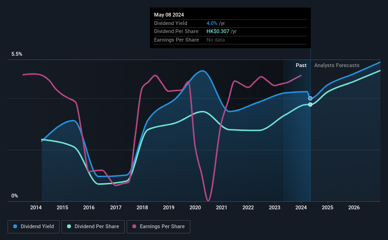Click the teal Dividend Per Share data point marker
This screenshot has height=240, width=388.
[310, 105]
